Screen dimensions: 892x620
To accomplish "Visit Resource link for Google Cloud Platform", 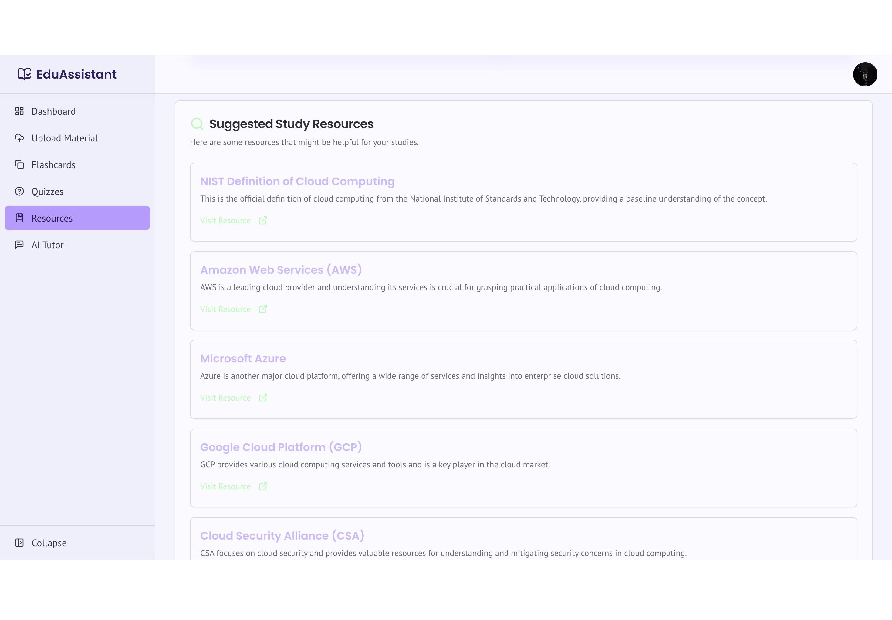I will coord(225,486).
